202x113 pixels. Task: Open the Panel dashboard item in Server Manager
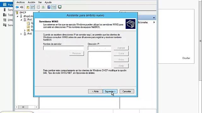[x=6, y=5]
